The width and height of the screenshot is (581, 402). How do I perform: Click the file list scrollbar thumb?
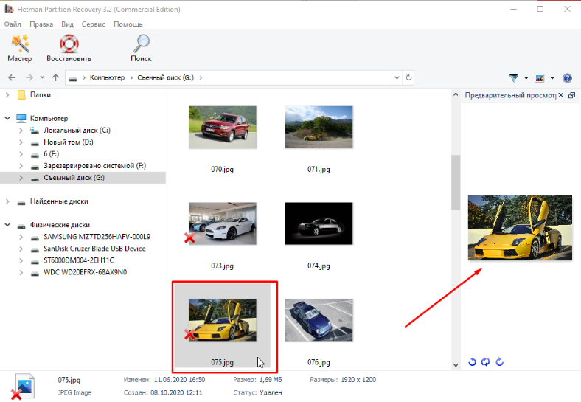tap(456, 182)
